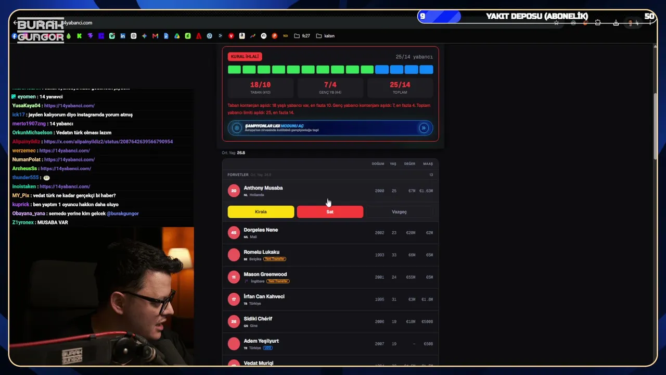
Task: Click the DOĞUM column header
Action: point(378,164)
